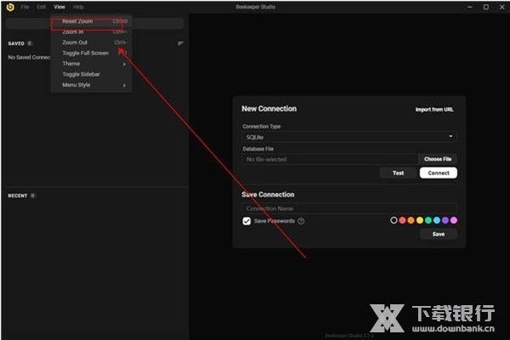Follow the Import from URL link
The image size is (510, 340).
tap(435, 110)
